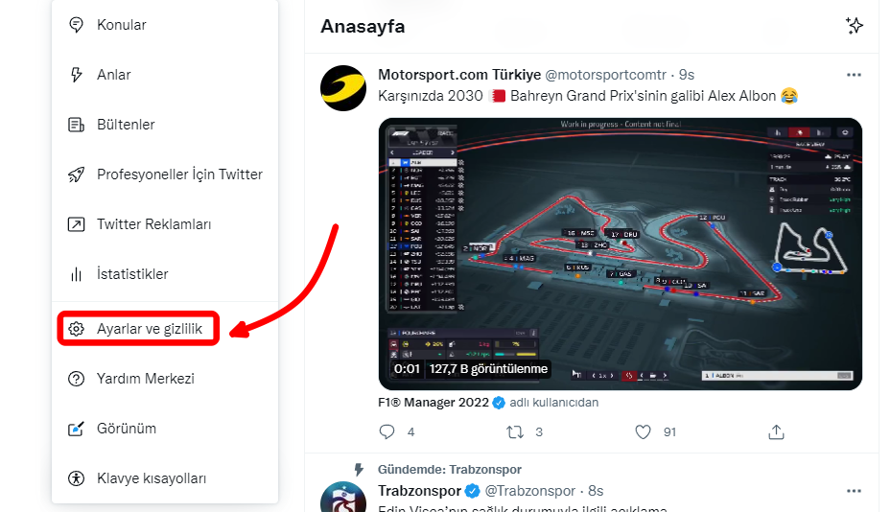Open more options on Motorsport.com Türkiye tweet
The height and width of the screenshot is (512, 891).
pos(854,75)
